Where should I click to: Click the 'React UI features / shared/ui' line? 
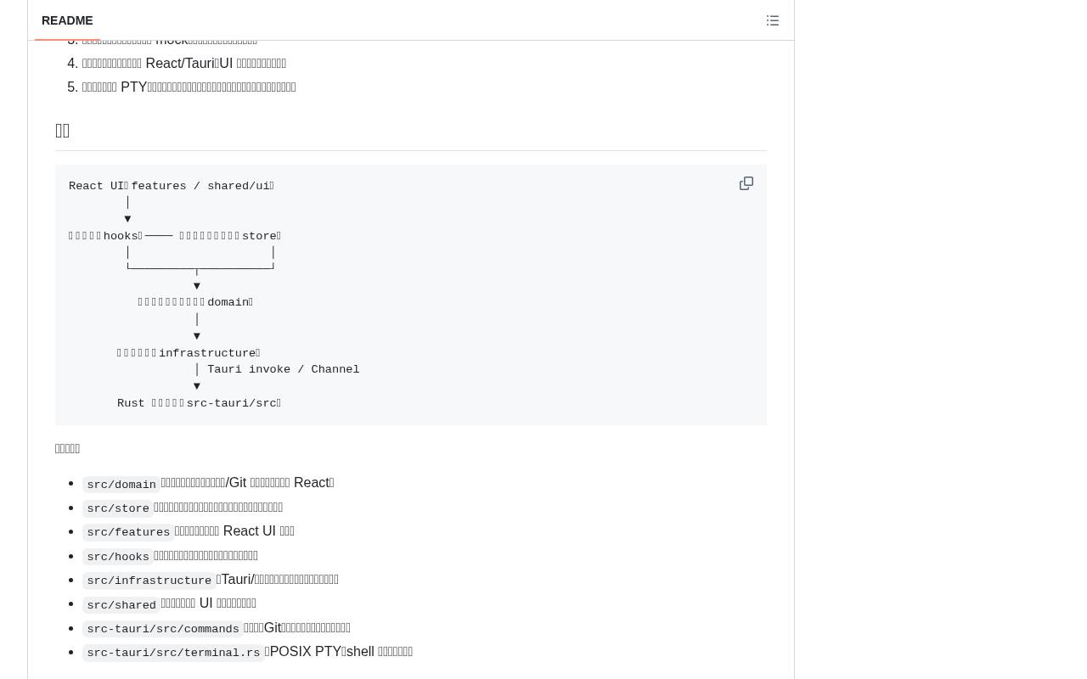click(172, 186)
